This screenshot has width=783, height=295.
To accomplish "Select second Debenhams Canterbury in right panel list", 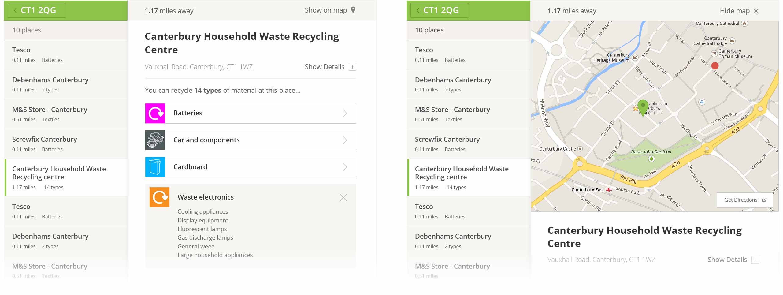I will [x=469, y=241].
